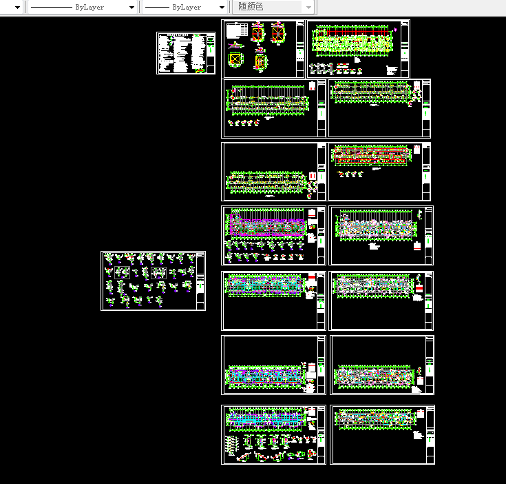Click the circular-outlined yellow foundation detail
506x484 pixels.
click(x=235, y=59)
